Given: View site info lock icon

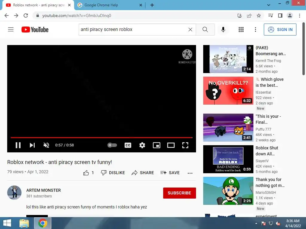Looking at the screenshot, I should click(x=38, y=16).
